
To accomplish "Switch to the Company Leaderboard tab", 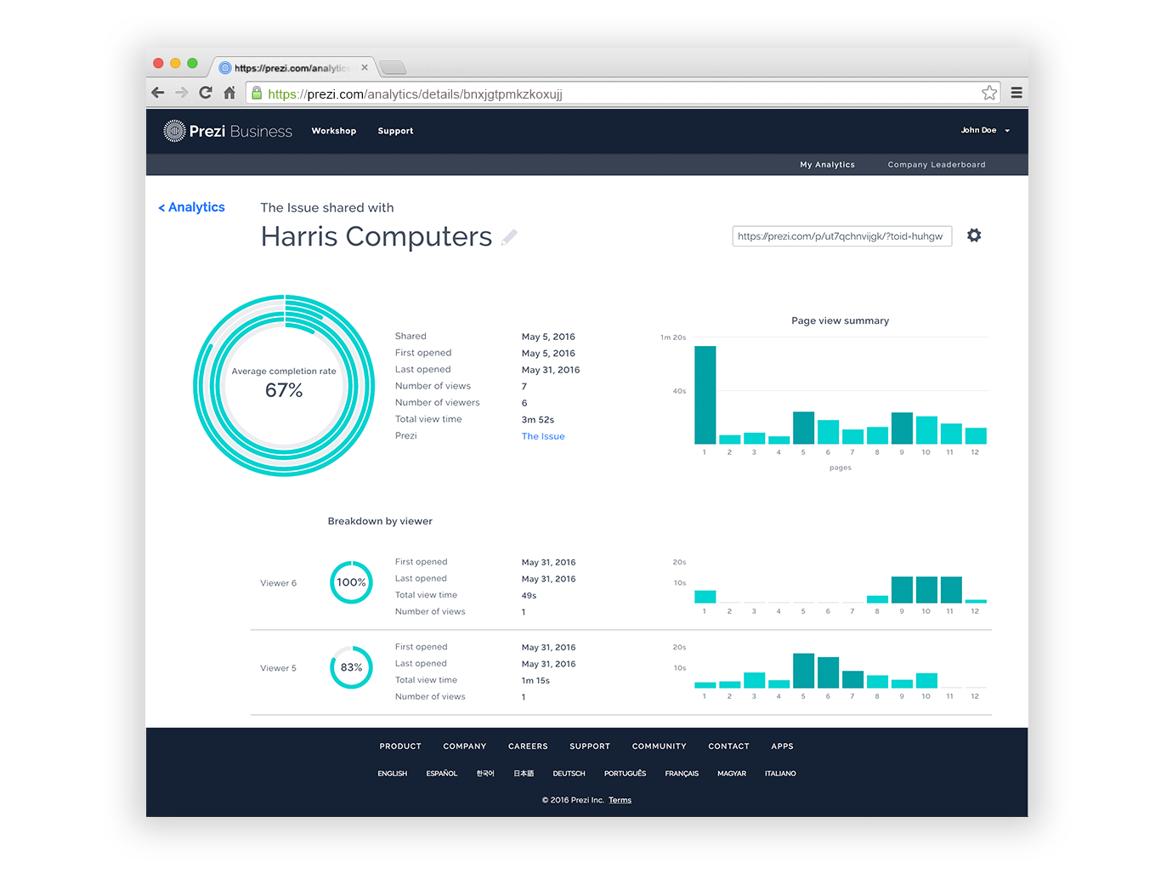I will 936,164.
